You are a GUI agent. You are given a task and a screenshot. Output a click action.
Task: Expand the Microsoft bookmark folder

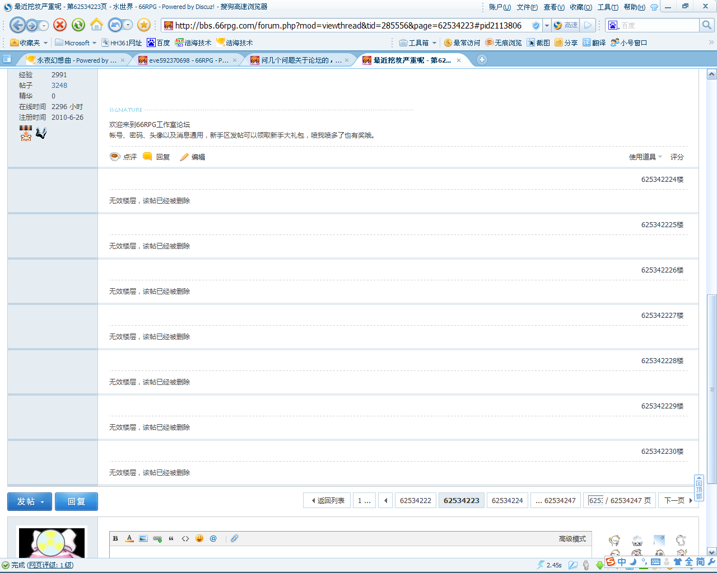pos(76,43)
